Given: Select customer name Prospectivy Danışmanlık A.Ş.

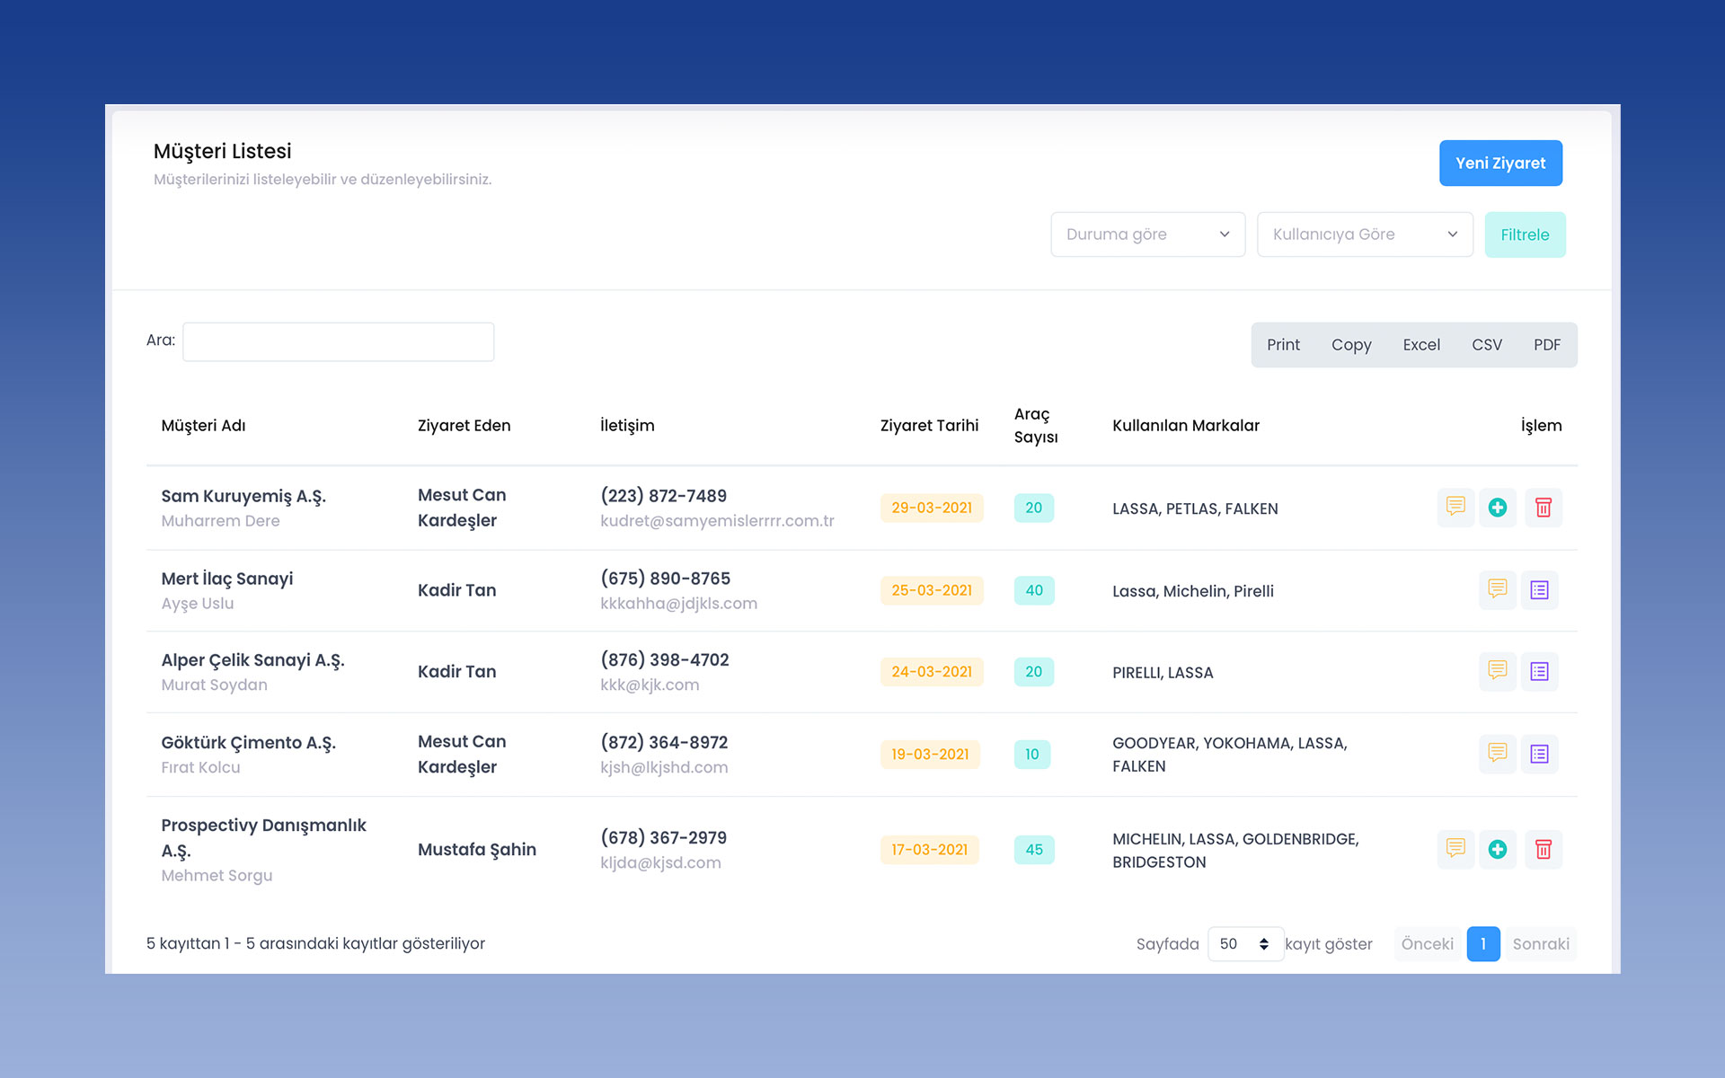Looking at the screenshot, I should point(263,837).
